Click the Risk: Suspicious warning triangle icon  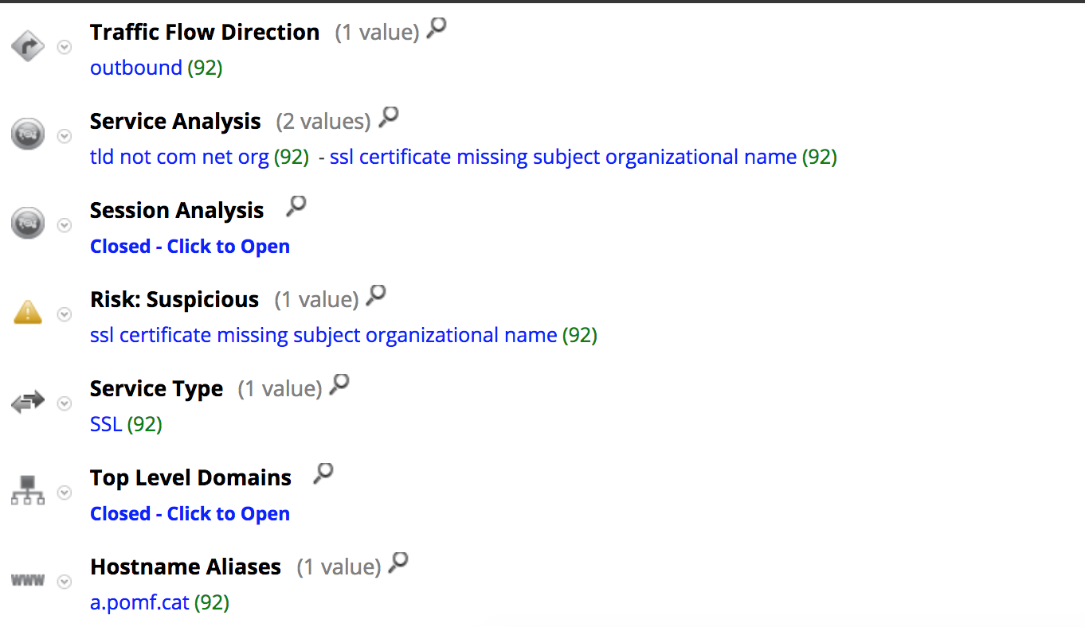click(x=27, y=313)
